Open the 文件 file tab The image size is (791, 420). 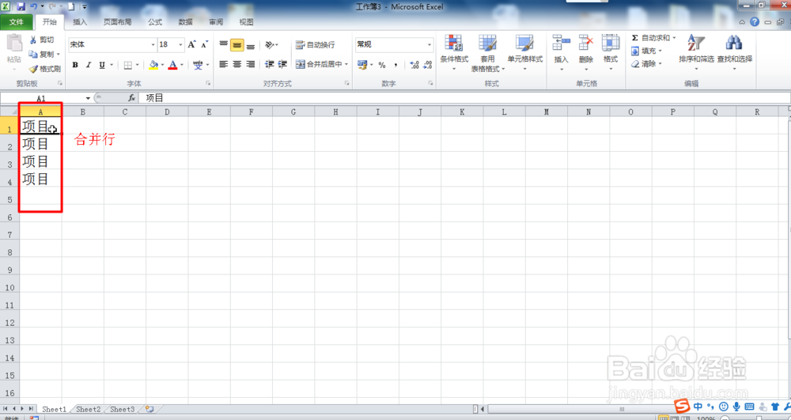(x=17, y=22)
